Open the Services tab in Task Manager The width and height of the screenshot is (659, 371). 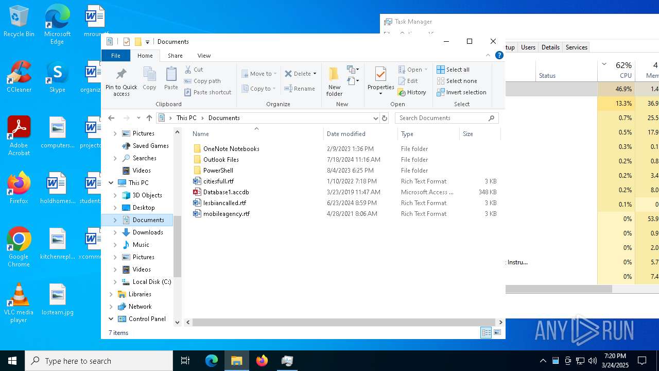tap(576, 47)
